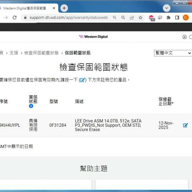
Task: Select the 12-Nov-2025 warranty end date
Action: pos(166,125)
